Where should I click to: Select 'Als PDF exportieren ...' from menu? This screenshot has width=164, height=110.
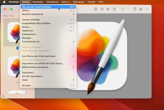(33, 76)
